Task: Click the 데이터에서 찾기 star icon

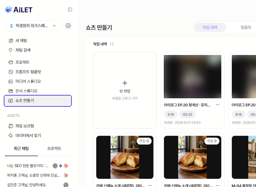Action: click(x=11, y=135)
